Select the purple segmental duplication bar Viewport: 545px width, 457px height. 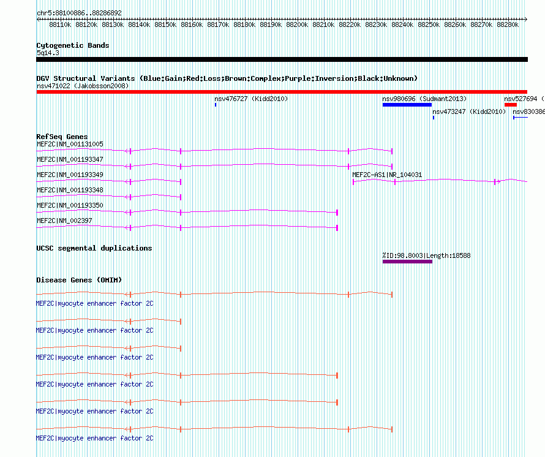(407, 262)
